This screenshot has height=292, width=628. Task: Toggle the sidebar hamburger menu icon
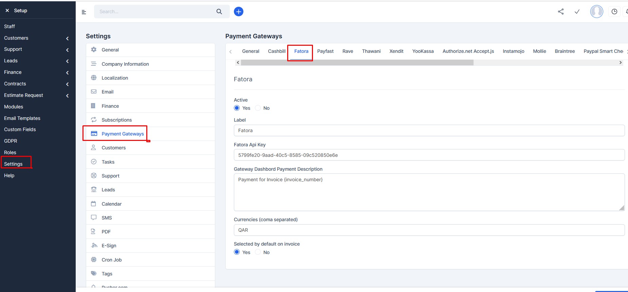pos(84,12)
